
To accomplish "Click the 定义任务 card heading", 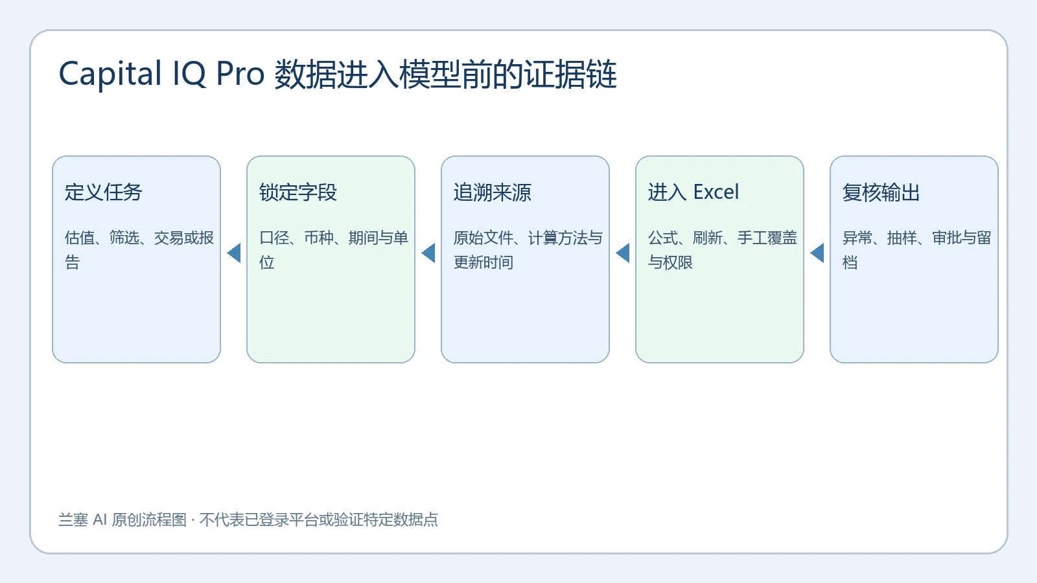I will coord(104,192).
